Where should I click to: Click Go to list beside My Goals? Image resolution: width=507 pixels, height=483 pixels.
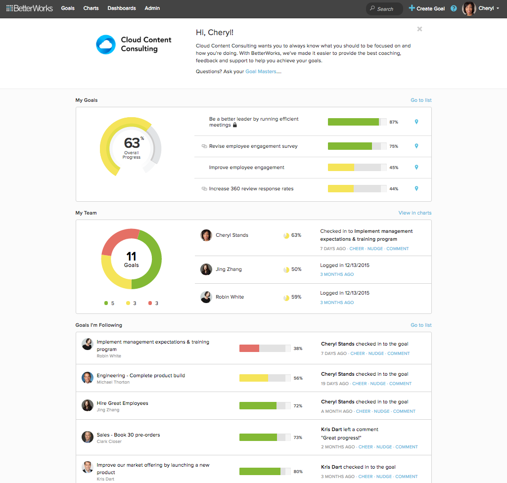(421, 100)
